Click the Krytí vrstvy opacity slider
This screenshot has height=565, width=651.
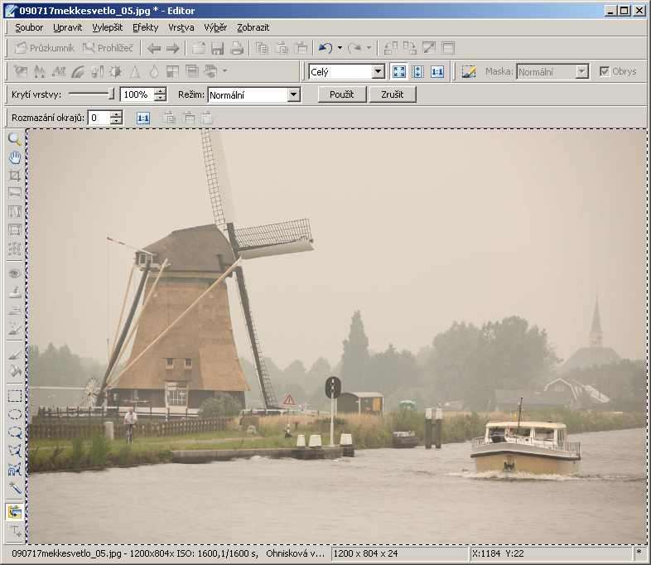92,94
